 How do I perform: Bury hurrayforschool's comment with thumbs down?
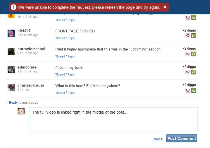pyautogui.click(x=188, y=54)
